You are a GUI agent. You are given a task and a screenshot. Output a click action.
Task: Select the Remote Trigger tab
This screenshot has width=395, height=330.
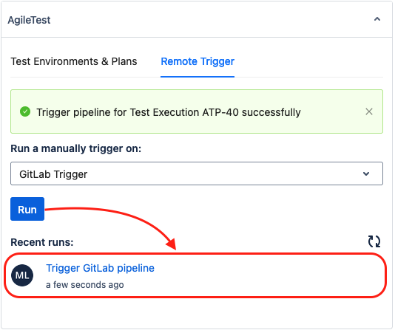[x=197, y=61]
